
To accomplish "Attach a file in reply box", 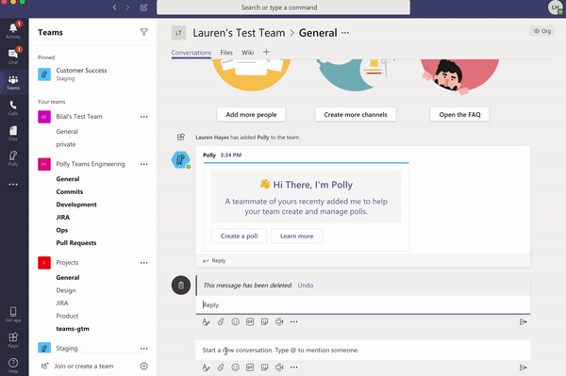I will click(x=221, y=322).
